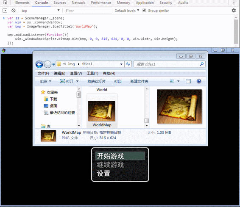Click the game window app icon

(x=4, y=50)
